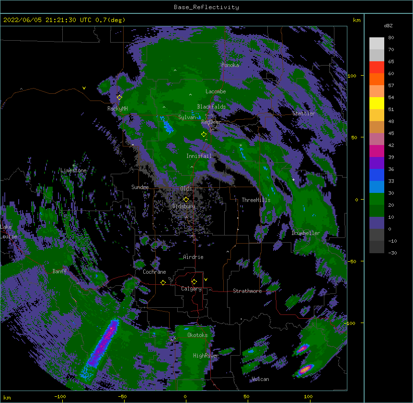Click the dBZ legend heading
The width and height of the screenshot is (413, 403).
tap(388, 25)
